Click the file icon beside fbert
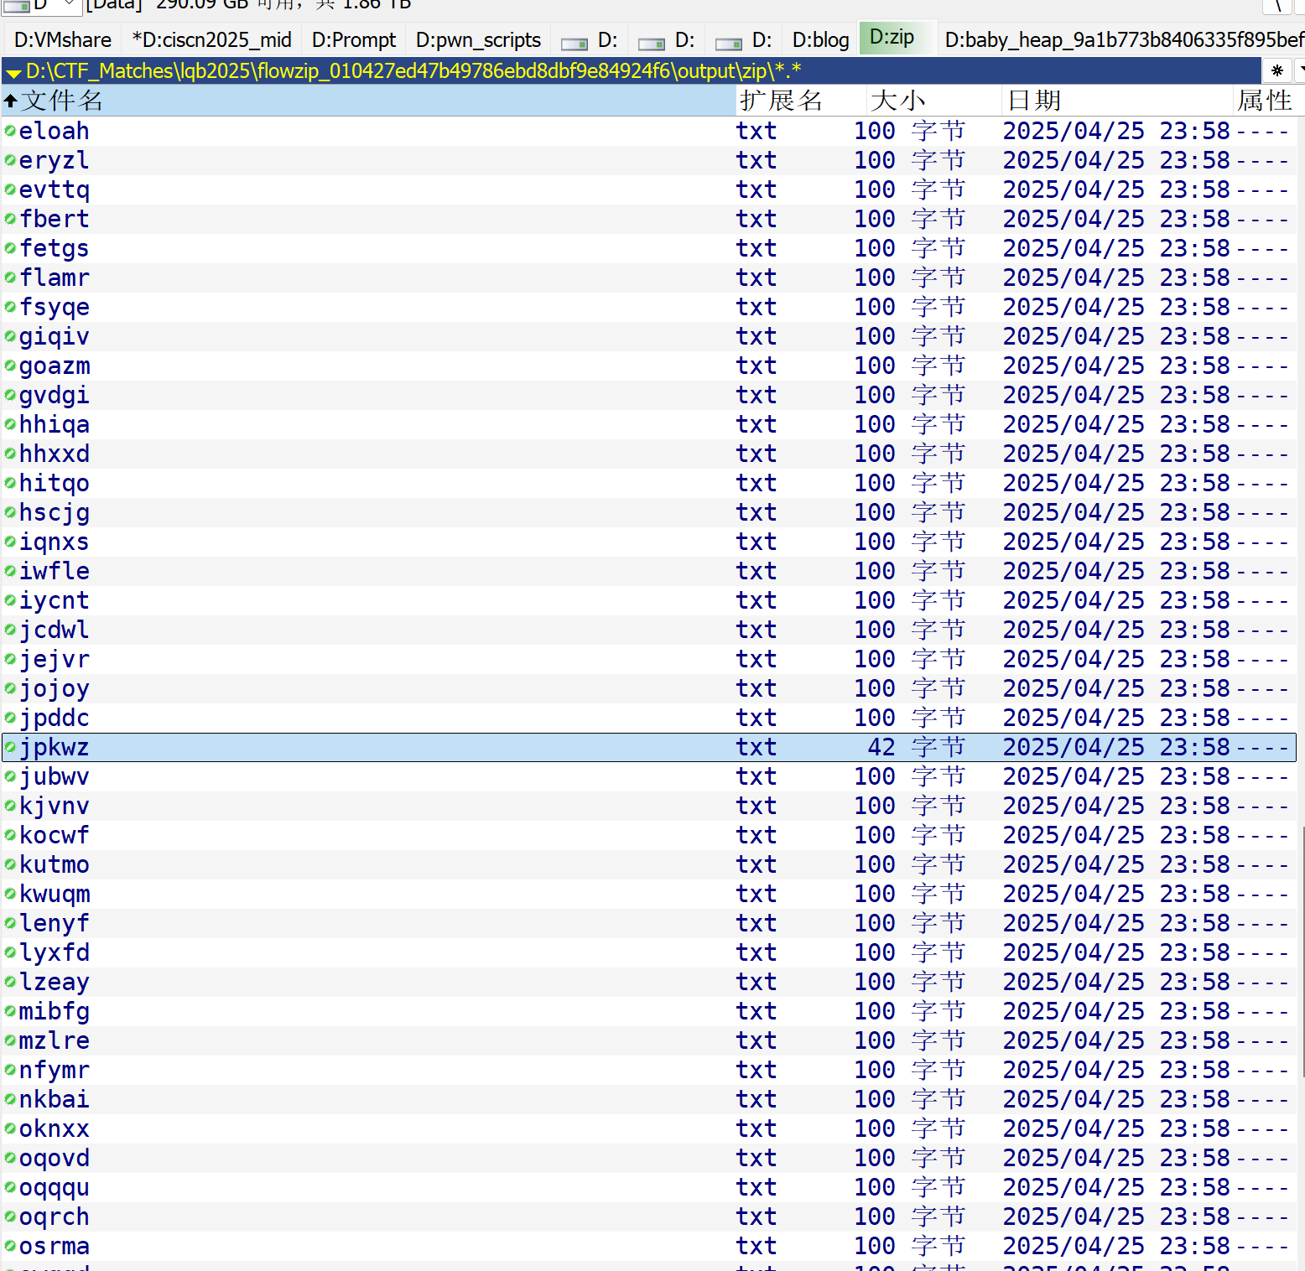 point(10,219)
